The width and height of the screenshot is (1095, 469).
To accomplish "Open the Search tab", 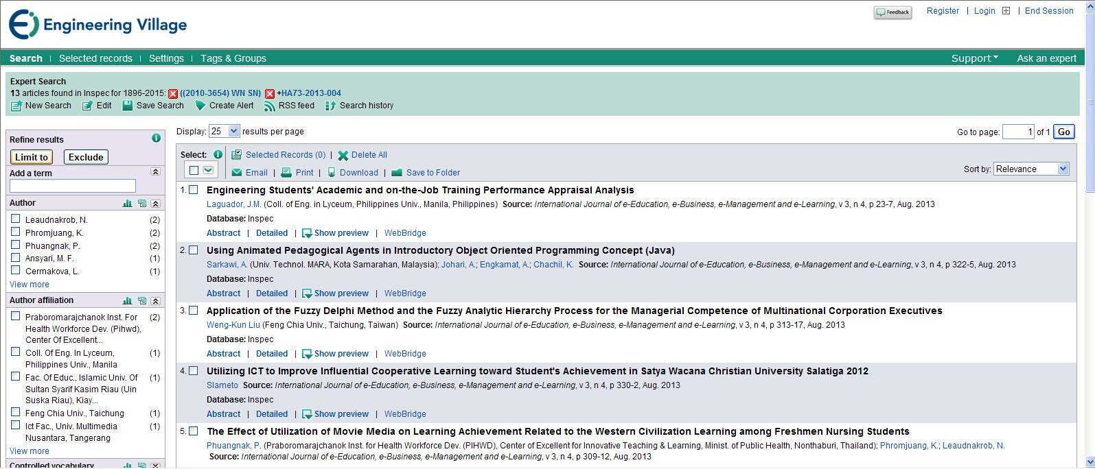I will 26,58.
